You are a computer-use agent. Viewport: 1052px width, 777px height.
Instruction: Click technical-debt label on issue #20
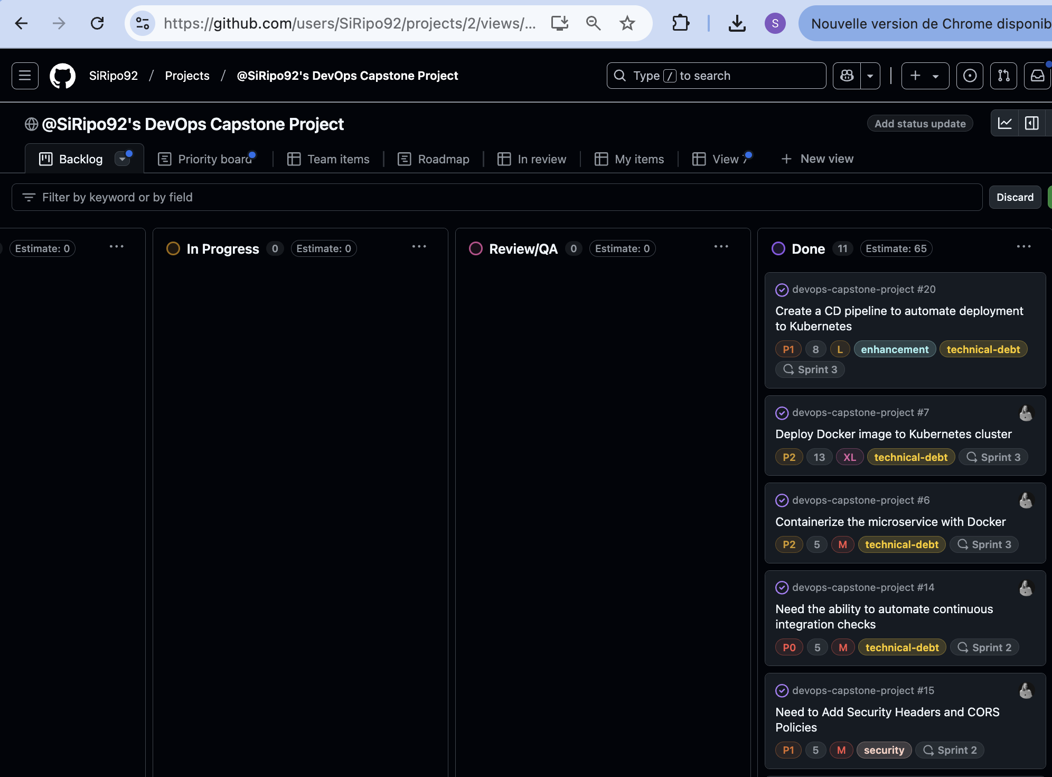pyautogui.click(x=983, y=349)
